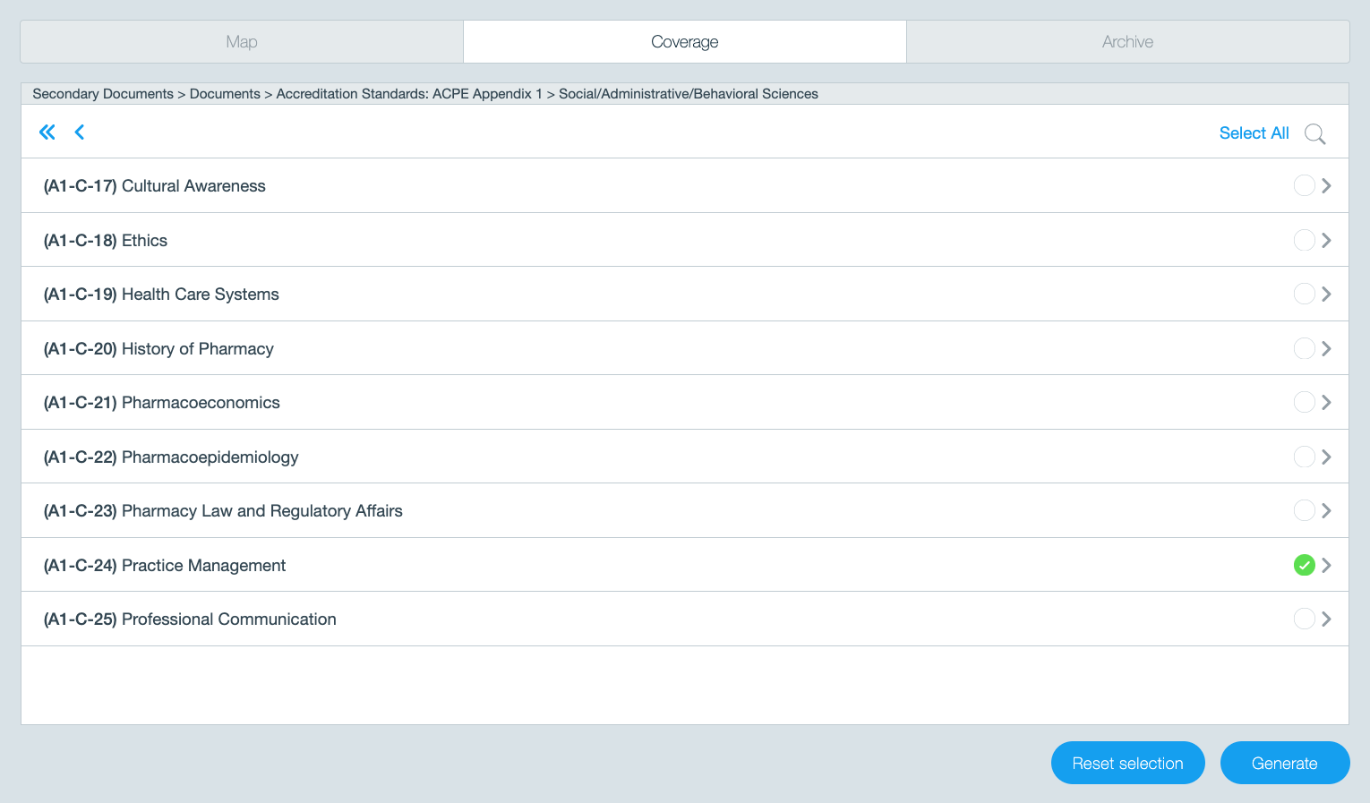This screenshot has width=1370, height=803.
Task: Expand Cultural Awareness with its right chevron
Action: (1327, 185)
